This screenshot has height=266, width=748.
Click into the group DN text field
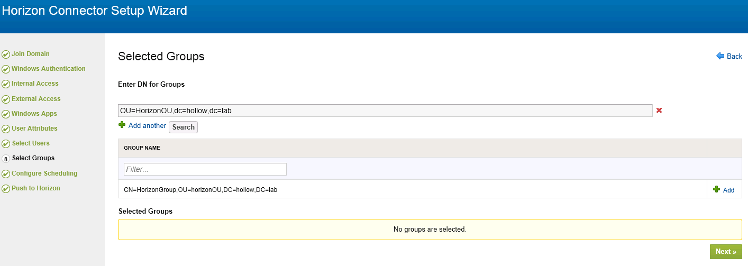pyautogui.click(x=385, y=111)
